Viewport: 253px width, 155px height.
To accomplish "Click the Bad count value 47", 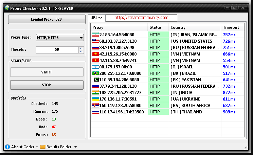I will [x=54, y=127].
